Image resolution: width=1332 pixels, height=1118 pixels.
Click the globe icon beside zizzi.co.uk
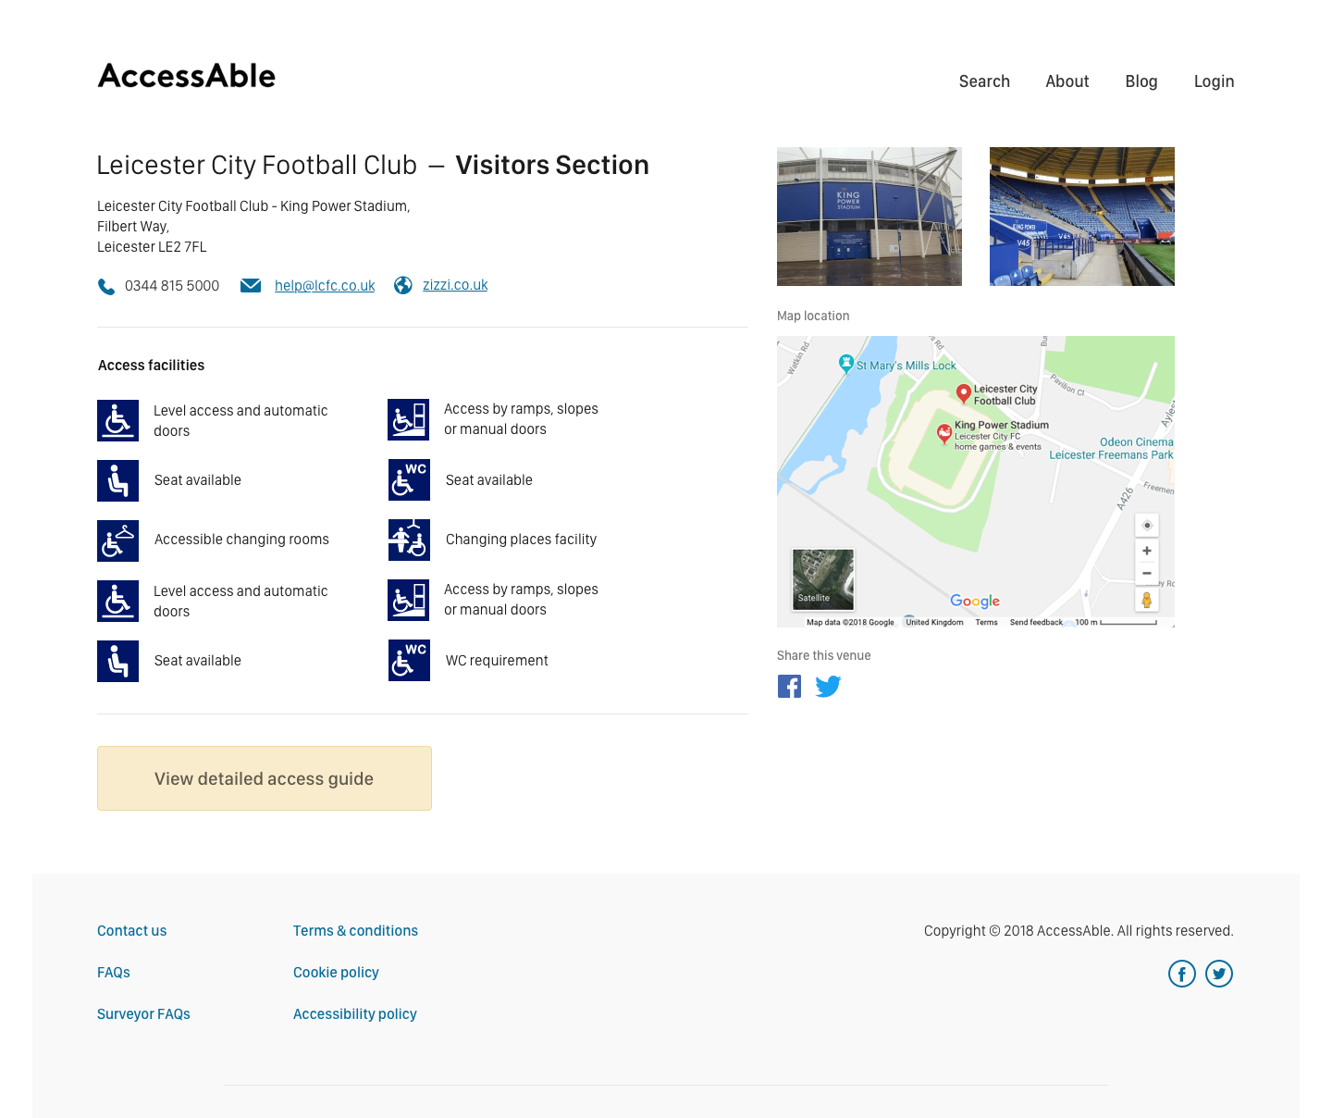(403, 285)
